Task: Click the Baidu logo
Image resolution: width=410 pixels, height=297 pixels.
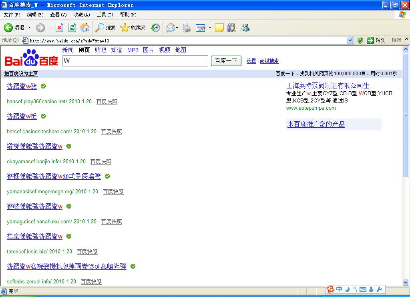Action: 31,58
